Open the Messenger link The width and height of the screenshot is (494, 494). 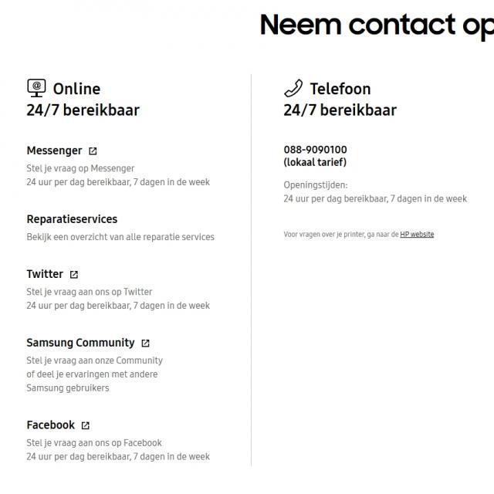[x=54, y=151]
